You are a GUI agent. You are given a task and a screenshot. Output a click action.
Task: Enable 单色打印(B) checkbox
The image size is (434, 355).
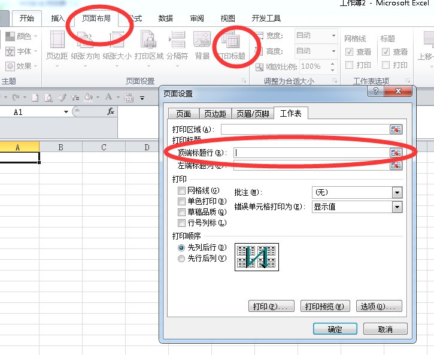(181, 201)
